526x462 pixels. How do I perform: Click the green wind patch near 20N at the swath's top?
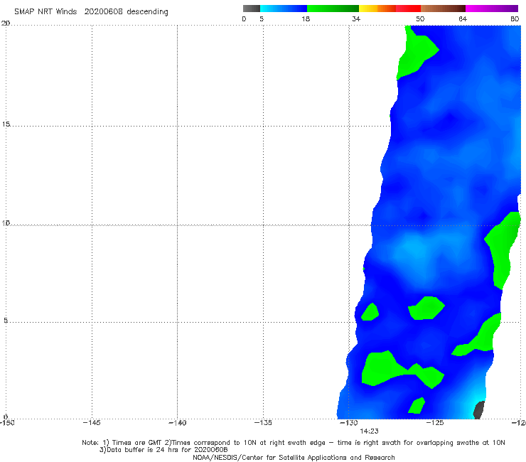click(414, 52)
